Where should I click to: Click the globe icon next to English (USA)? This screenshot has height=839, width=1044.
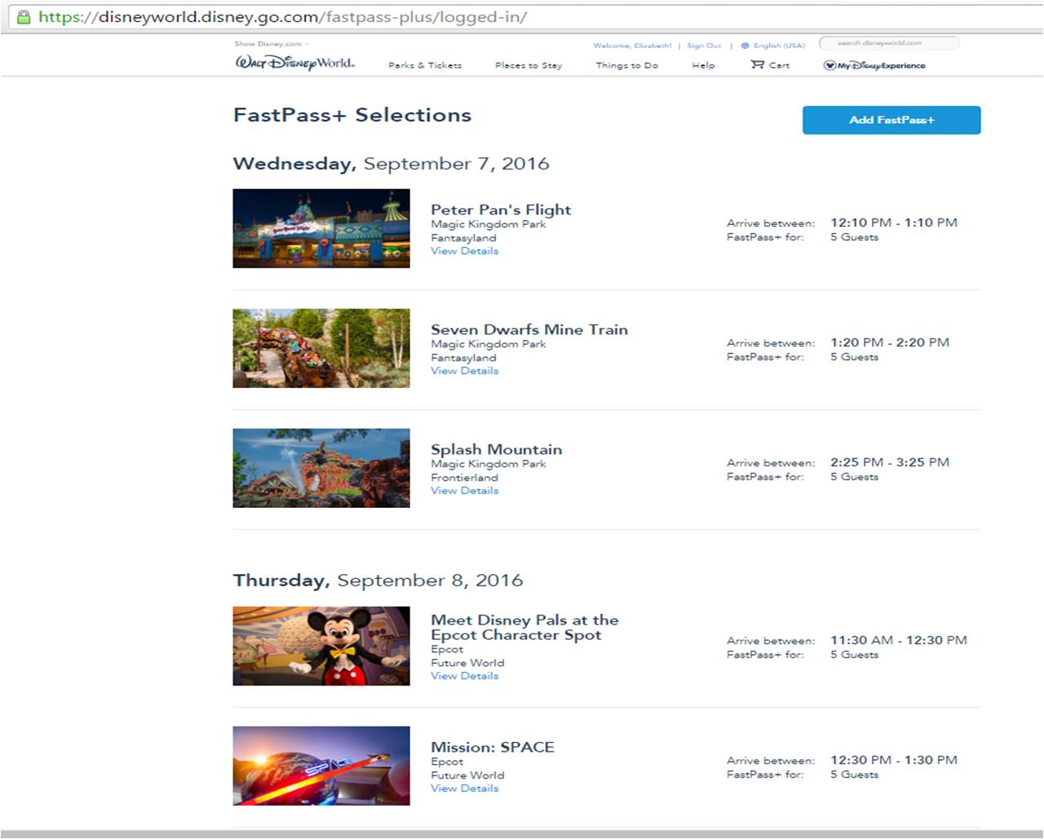[745, 46]
